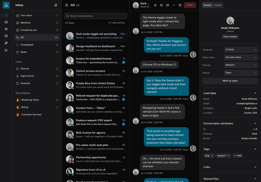261x182 pixels.
Task: Open Dark mode toggle not persisting conversation
Action: pos(95,36)
